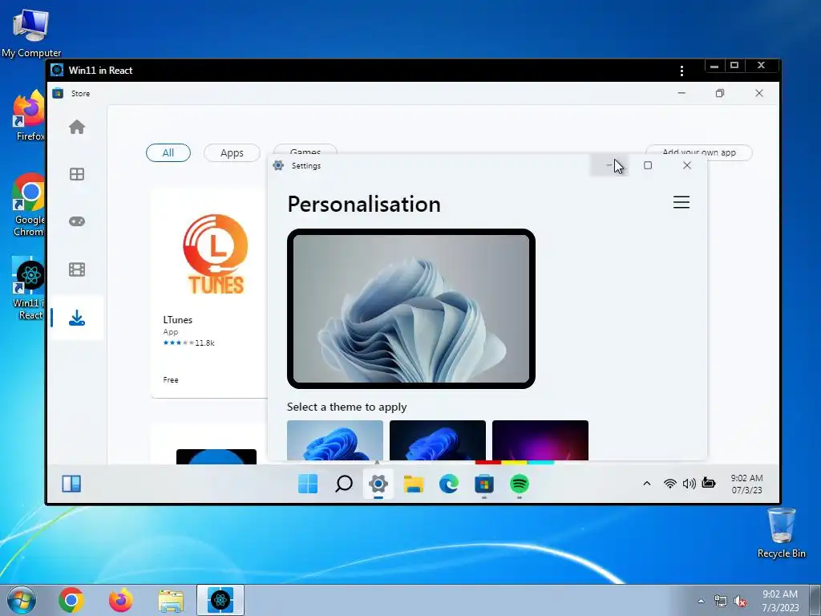Viewport: 821px width, 616px height.
Task: Open the Settings hamburger menu
Action: (681, 202)
